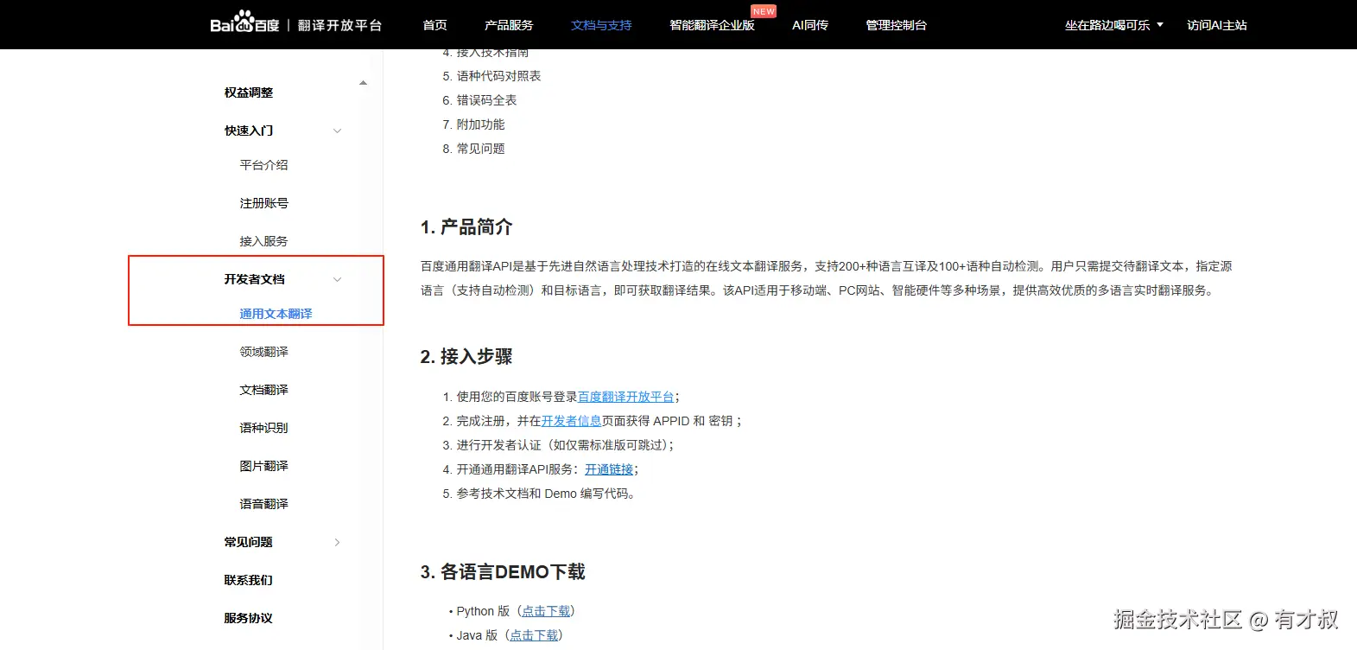Download the Java demo via 点击下载
Image resolution: width=1357 pixels, height=650 pixels.
[x=534, y=635]
